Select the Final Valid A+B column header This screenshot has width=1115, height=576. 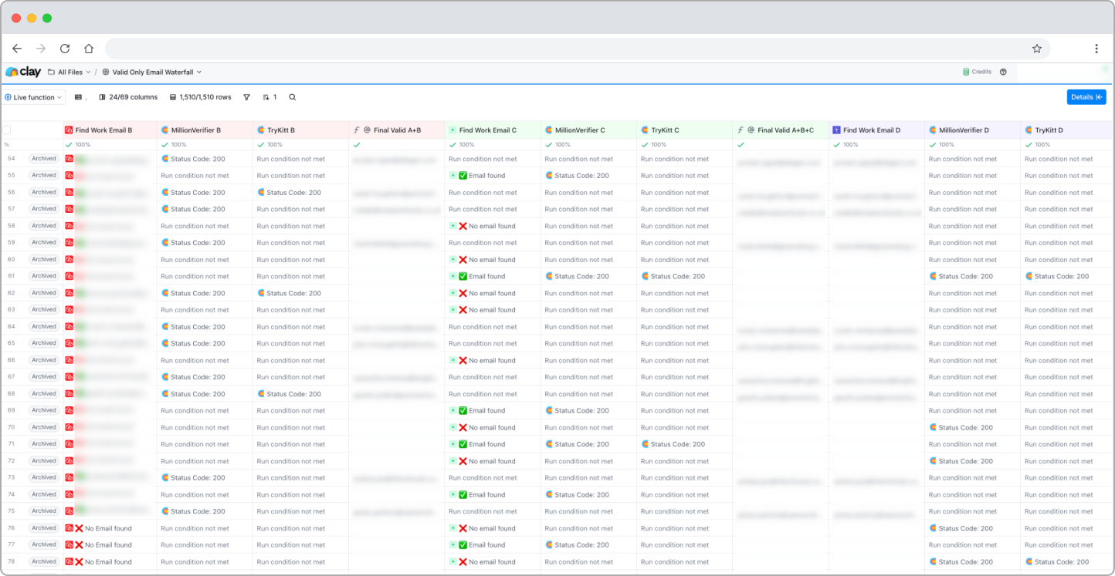[396, 130]
